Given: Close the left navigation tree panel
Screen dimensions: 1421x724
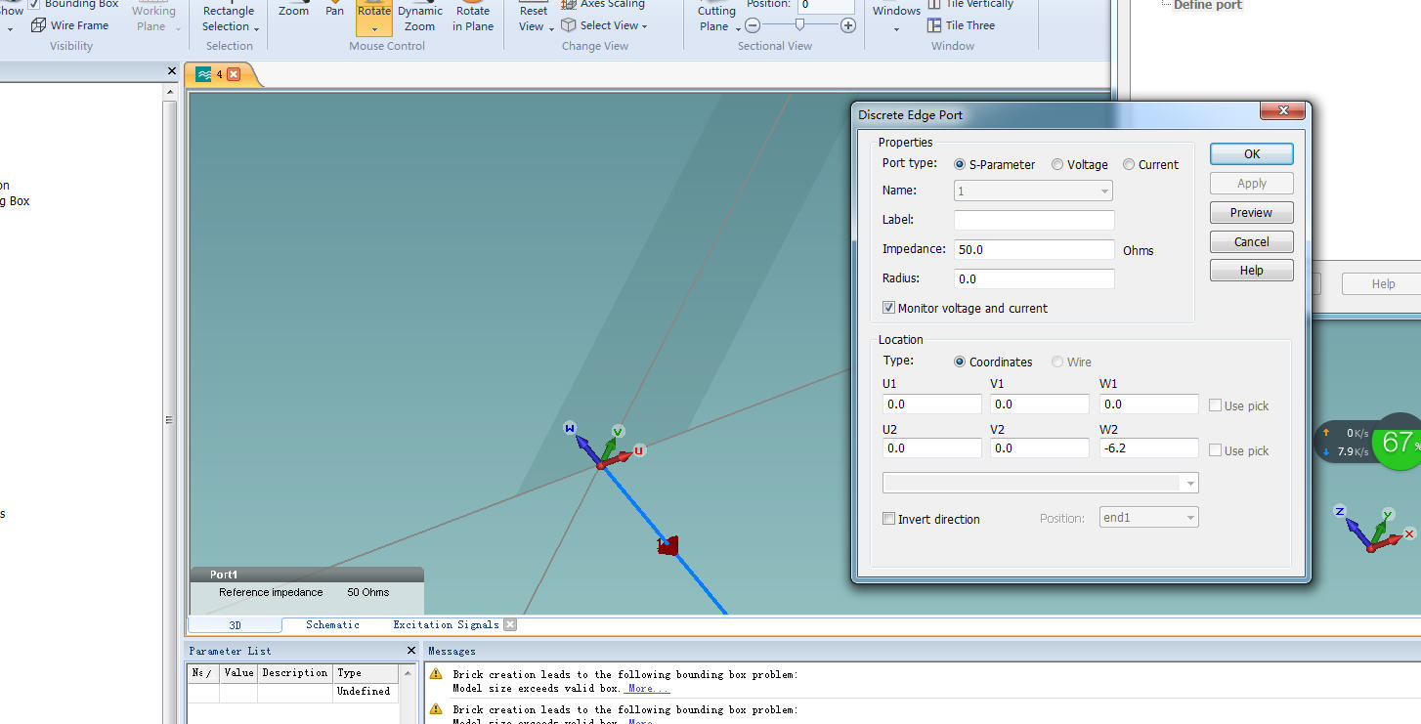Looking at the screenshot, I should (172, 71).
